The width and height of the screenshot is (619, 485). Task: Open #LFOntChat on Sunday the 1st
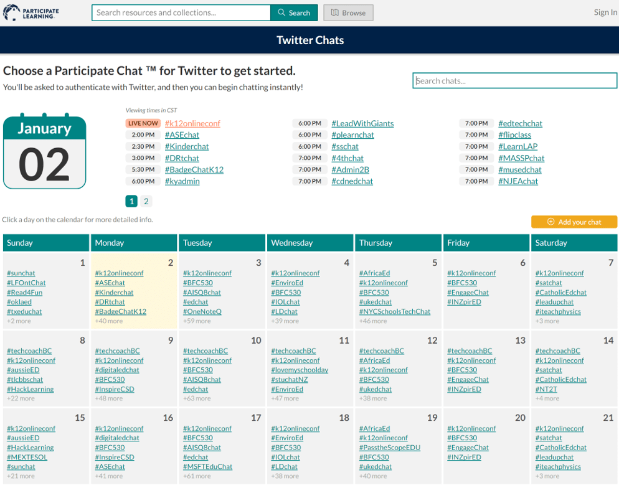click(x=26, y=283)
